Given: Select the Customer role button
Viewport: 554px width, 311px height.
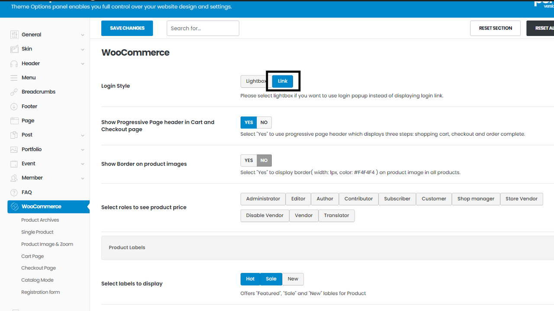Looking at the screenshot, I should [x=434, y=199].
